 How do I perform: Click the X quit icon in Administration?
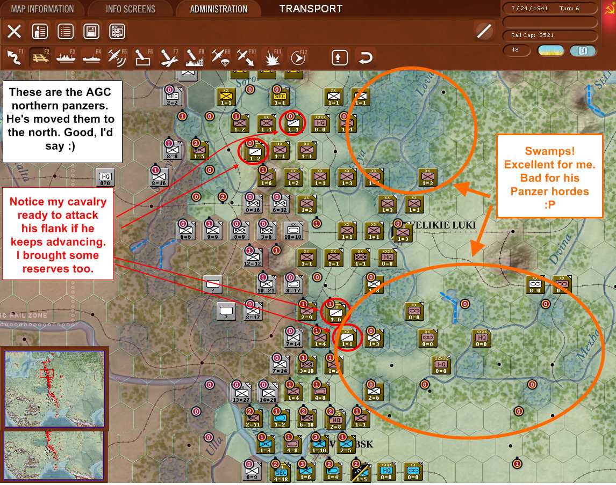(x=14, y=31)
